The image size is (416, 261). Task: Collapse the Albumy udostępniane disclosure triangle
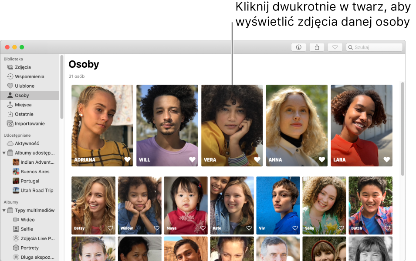[x=4, y=153]
